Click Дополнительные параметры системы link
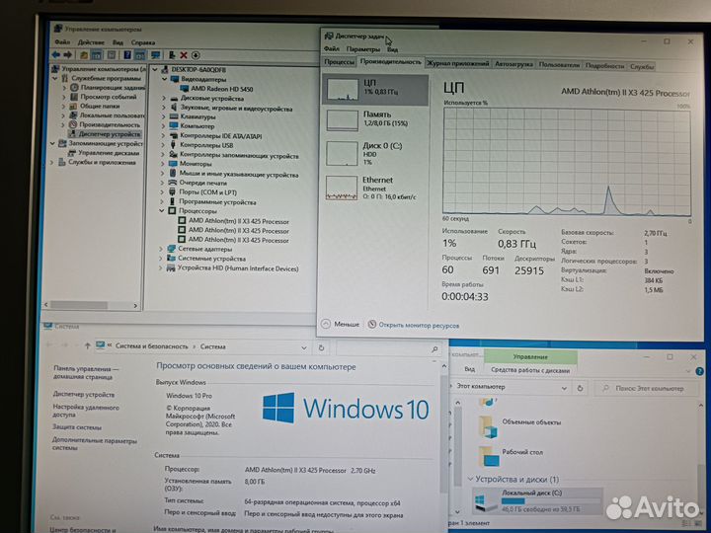This screenshot has height=533, width=711. [94, 444]
